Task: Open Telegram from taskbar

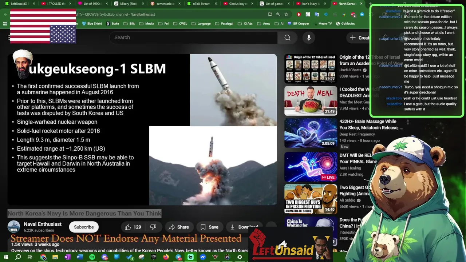Action: click(178, 257)
